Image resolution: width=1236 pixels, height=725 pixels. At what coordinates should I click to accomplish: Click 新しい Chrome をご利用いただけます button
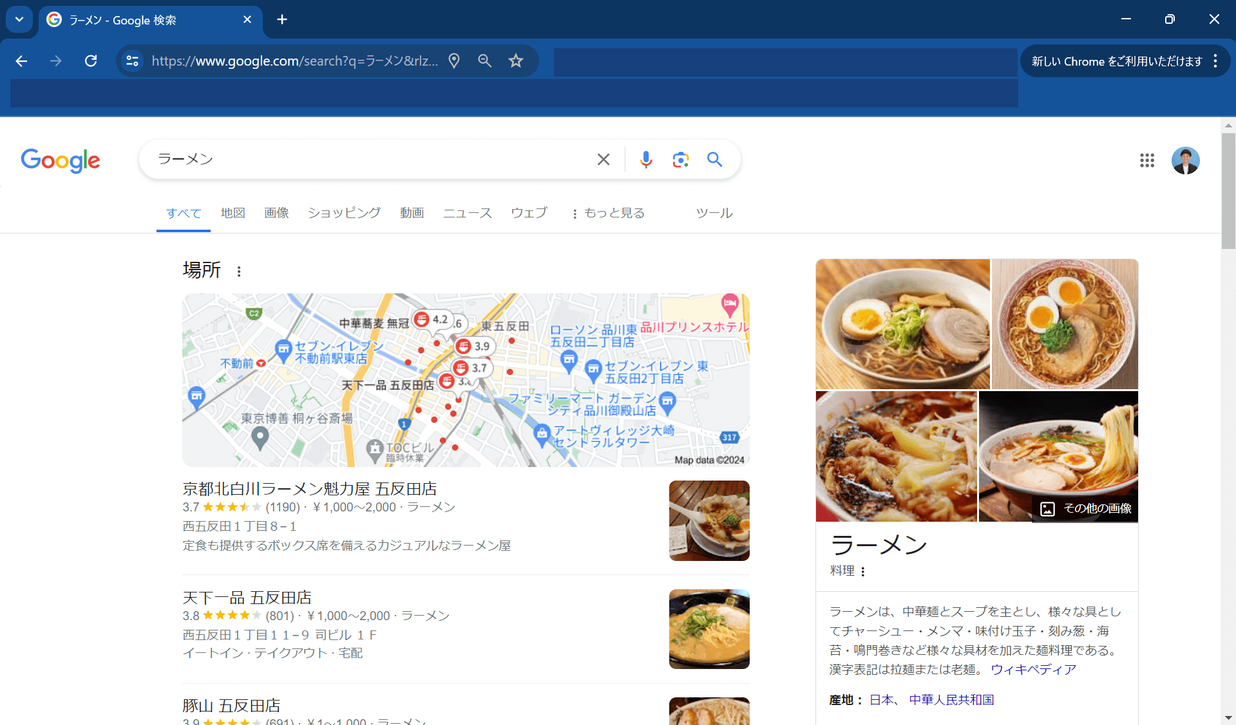tap(1117, 61)
